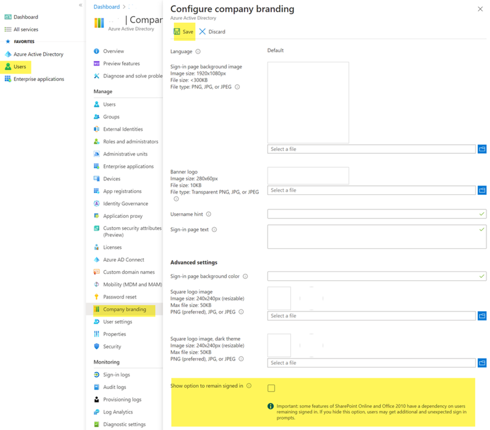Enable Show option to remain signed in

click(271, 388)
